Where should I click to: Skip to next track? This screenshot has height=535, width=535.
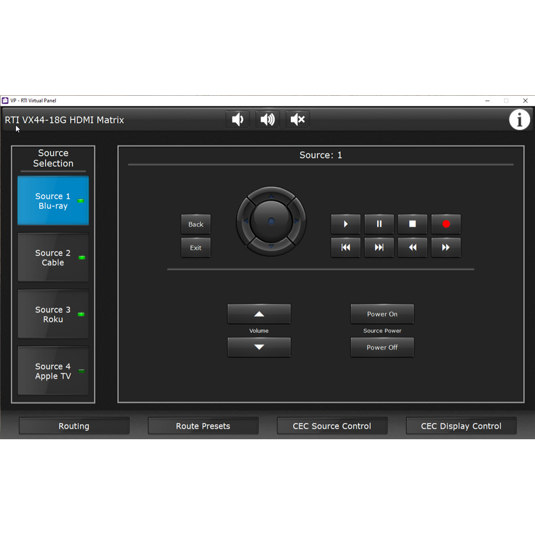[379, 248]
